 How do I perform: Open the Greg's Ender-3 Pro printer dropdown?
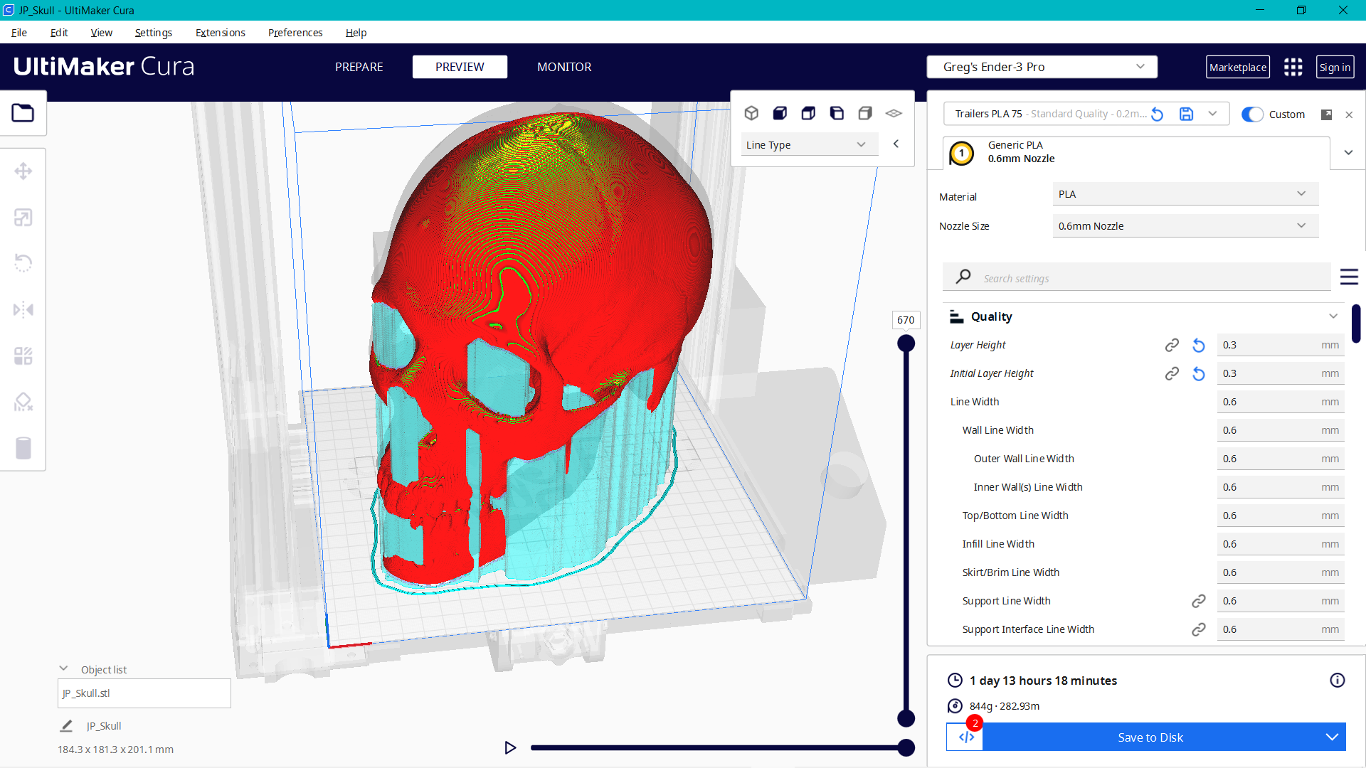(1042, 66)
